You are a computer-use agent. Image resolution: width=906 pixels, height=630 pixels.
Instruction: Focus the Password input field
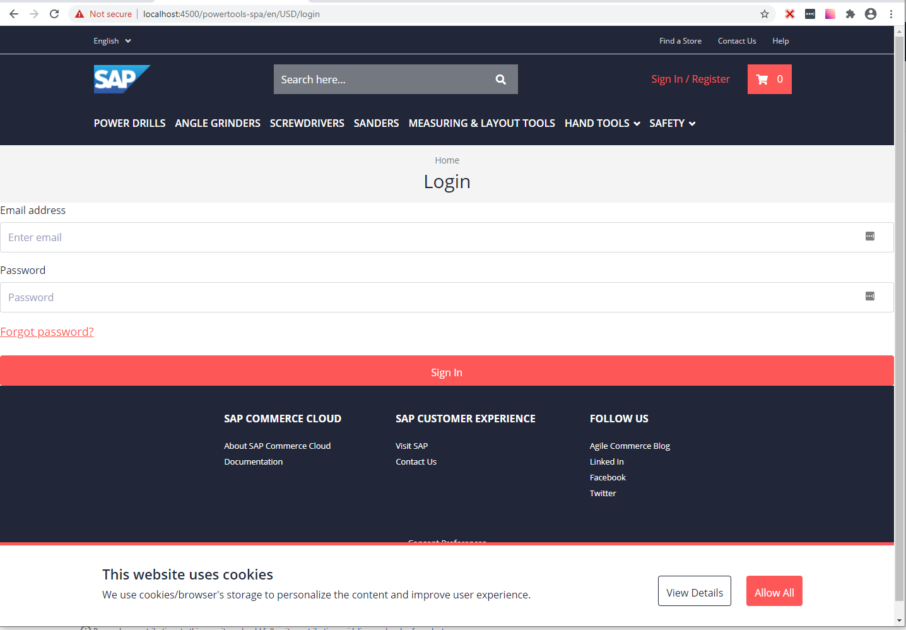point(447,297)
